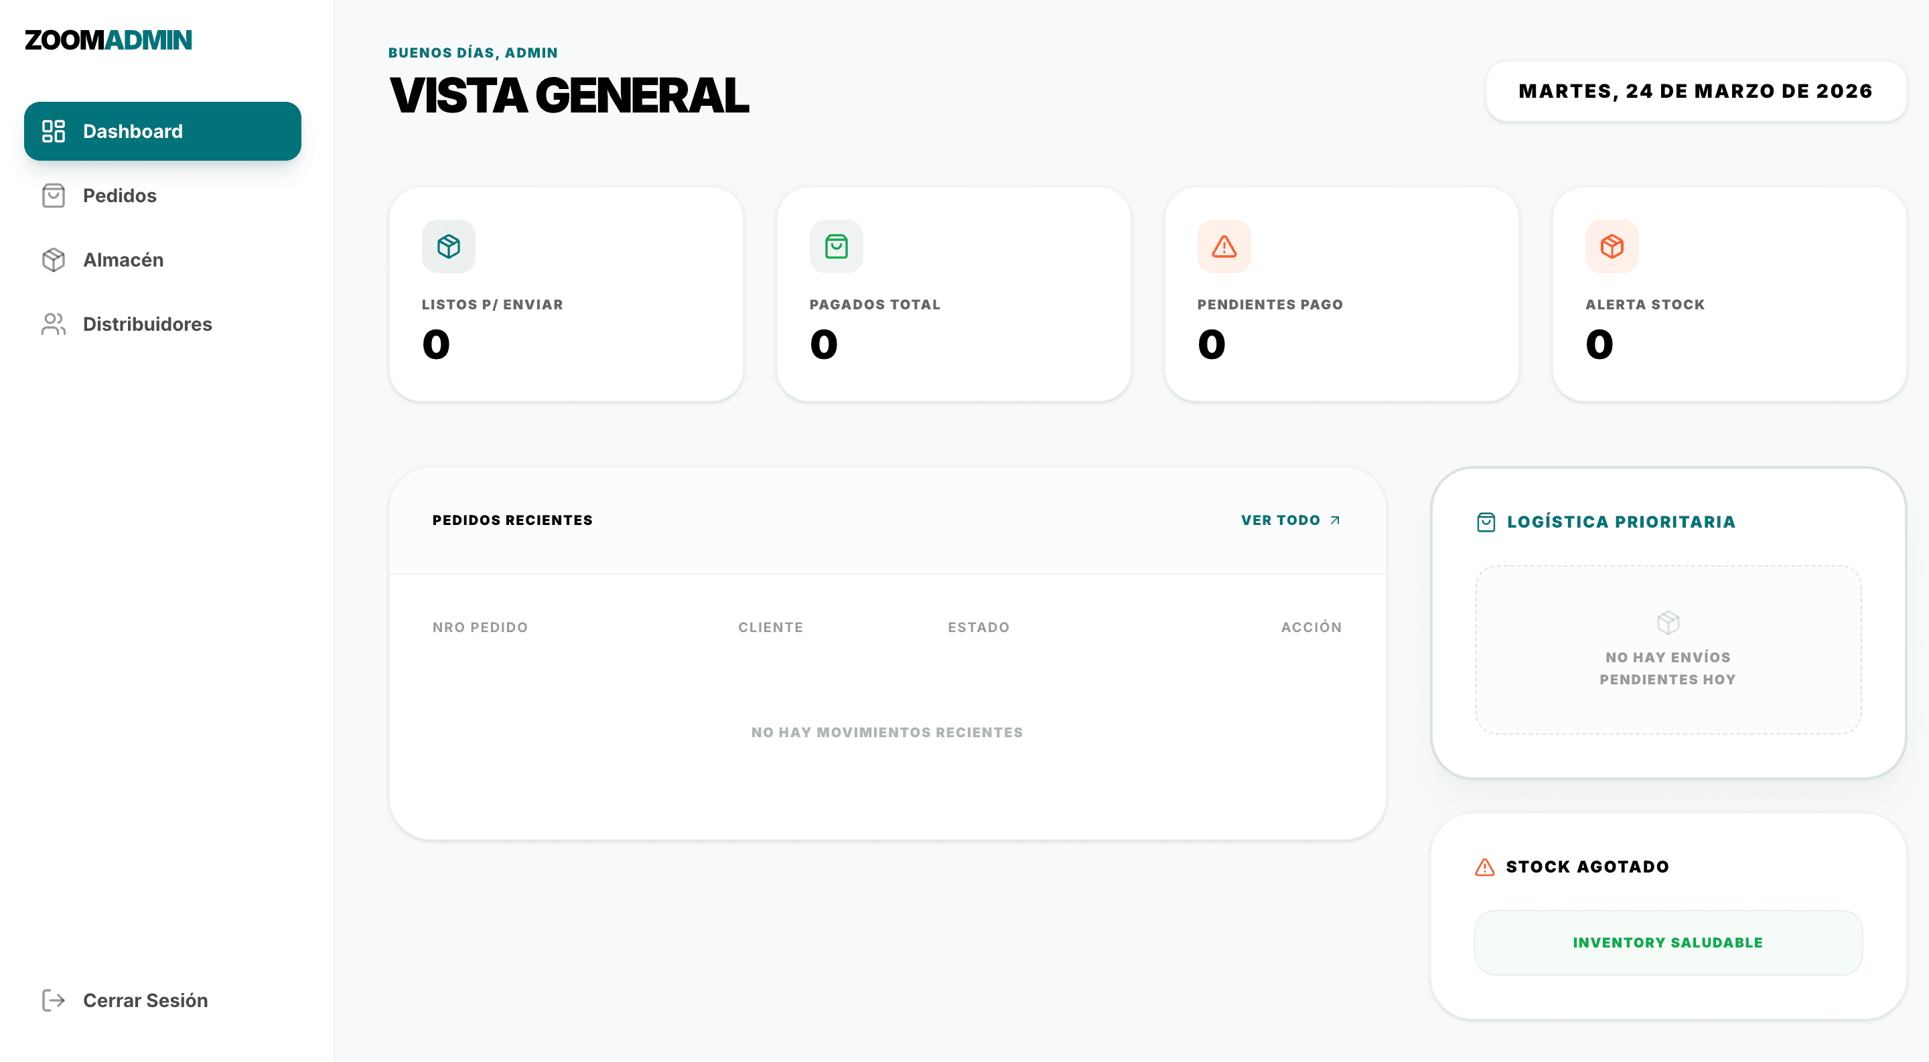Click the package icon on Listos P/ Enviar card
This screenshot has height=1062, width=1929.
coord(448,246)
